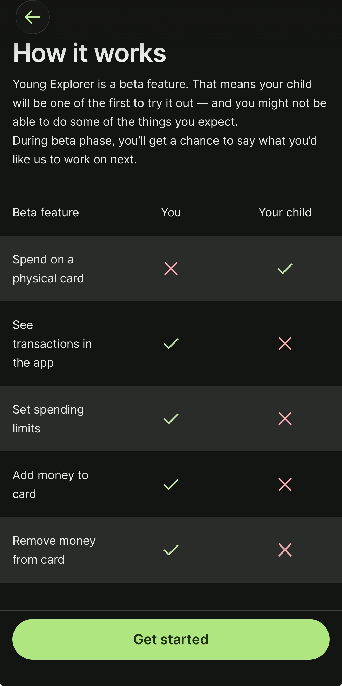
Task: Click the 'See transactions in the app' label
Action: [x=52, y=344]
